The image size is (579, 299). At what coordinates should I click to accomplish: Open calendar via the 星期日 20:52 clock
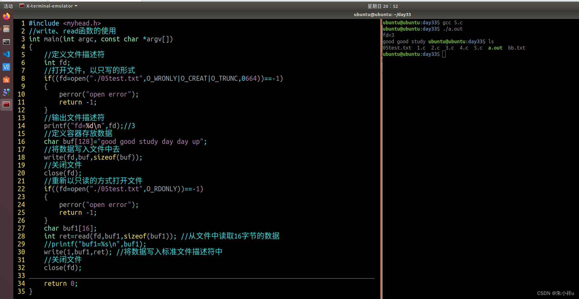click(x=382, y=6)
